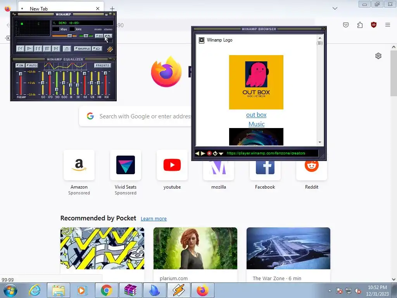
Task: Click the Winamp lightning bolt logo icon
Action: tap(110, 49)
